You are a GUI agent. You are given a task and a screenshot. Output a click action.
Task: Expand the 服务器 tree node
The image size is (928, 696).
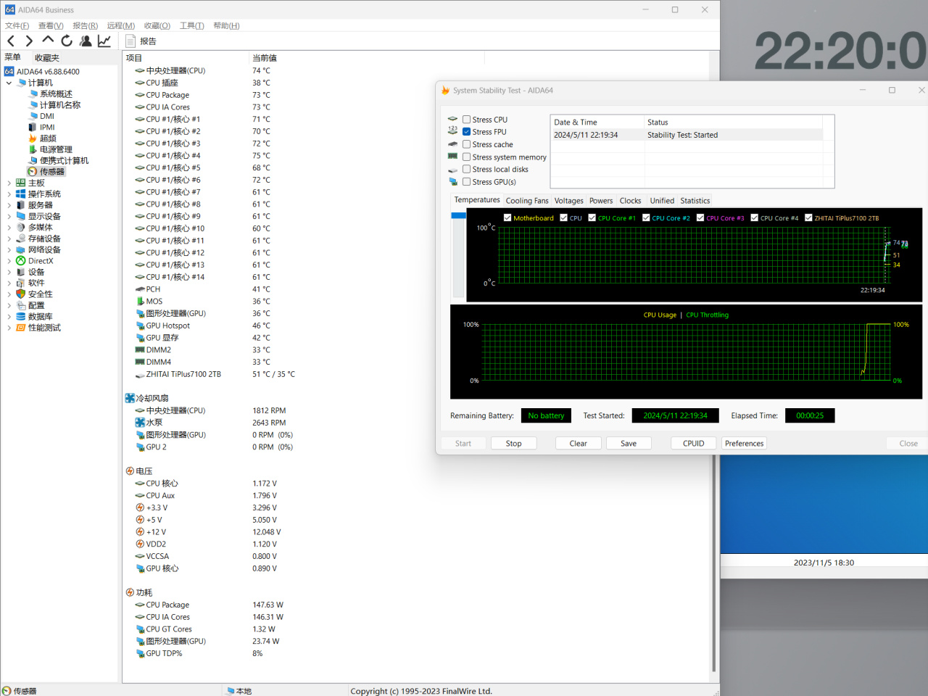click(9, 205)
